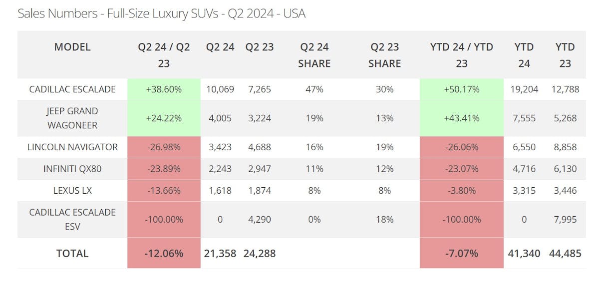Image resolution: width=599 pixels, height=284 pixels.
Task: Select the Cadillac Escalade ESV row label
Action: tap(72, 219)
